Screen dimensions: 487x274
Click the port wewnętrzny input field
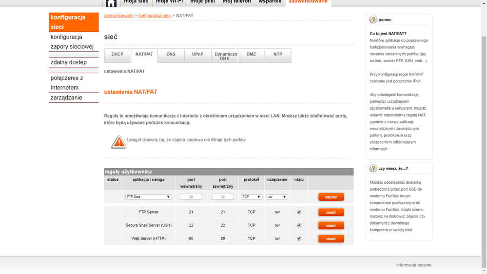tap(191, 197)
